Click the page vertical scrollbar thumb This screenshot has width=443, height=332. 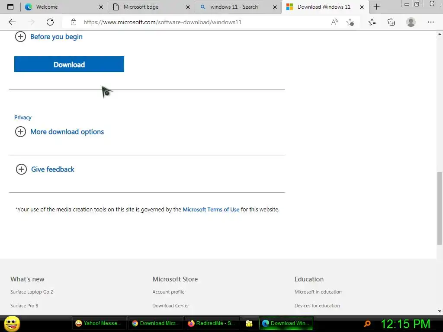coord(440,208)
